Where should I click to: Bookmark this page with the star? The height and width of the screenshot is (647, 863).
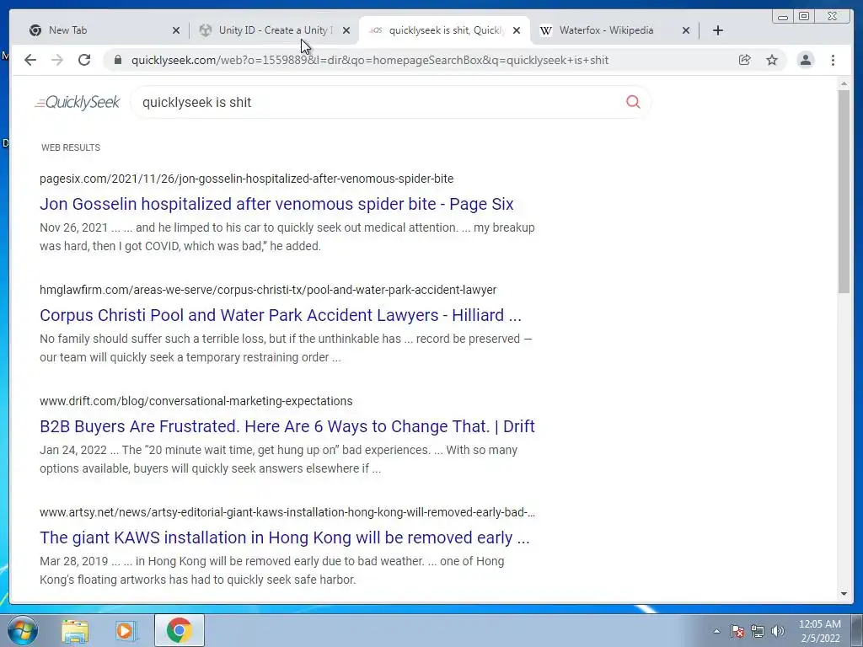[772, 60]
